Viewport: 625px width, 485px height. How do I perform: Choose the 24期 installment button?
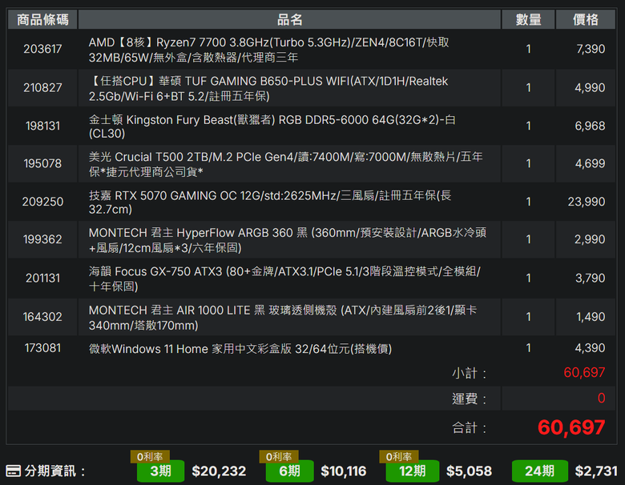click(540, 471)
